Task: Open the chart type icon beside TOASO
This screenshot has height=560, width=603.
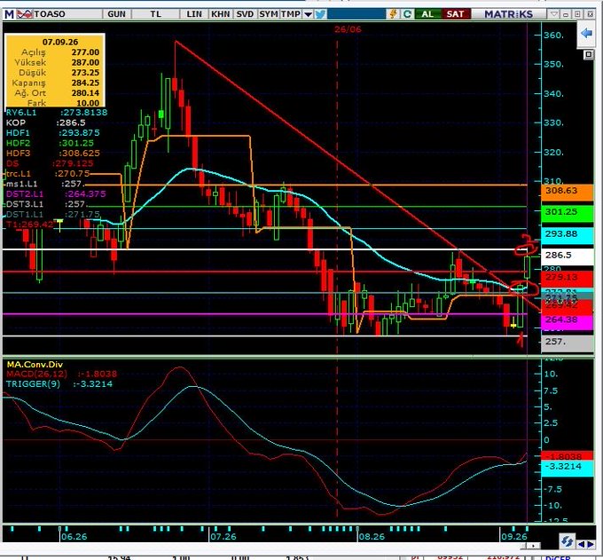Action: (x=24, y=14)
